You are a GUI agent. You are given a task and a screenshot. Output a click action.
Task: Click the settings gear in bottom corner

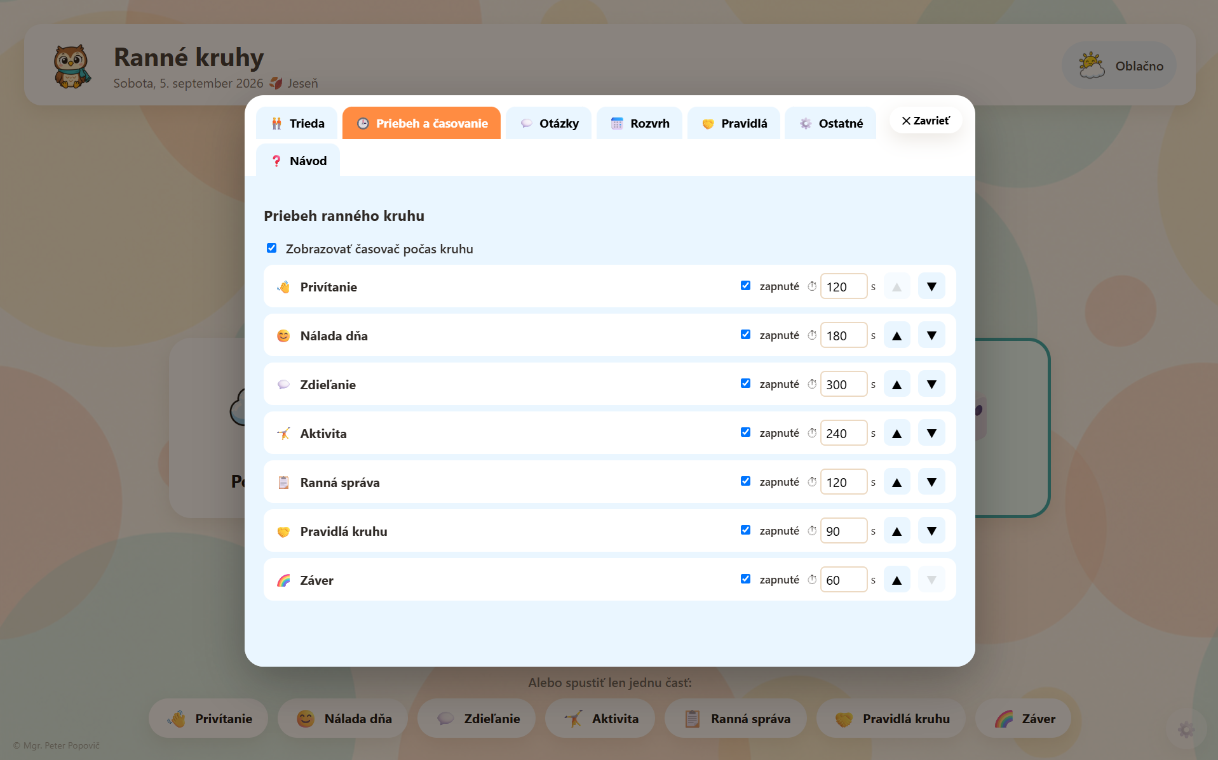click(x=1186, y=730)
